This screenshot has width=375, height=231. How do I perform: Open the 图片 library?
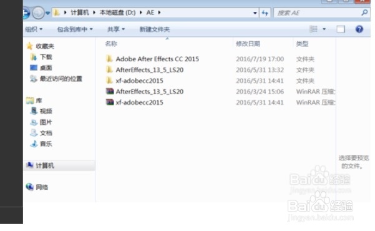(46, 122)
